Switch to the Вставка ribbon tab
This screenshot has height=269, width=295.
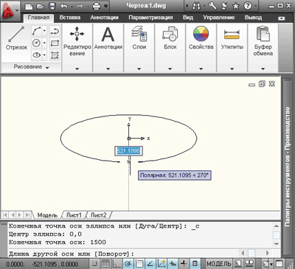click(70, 18)
